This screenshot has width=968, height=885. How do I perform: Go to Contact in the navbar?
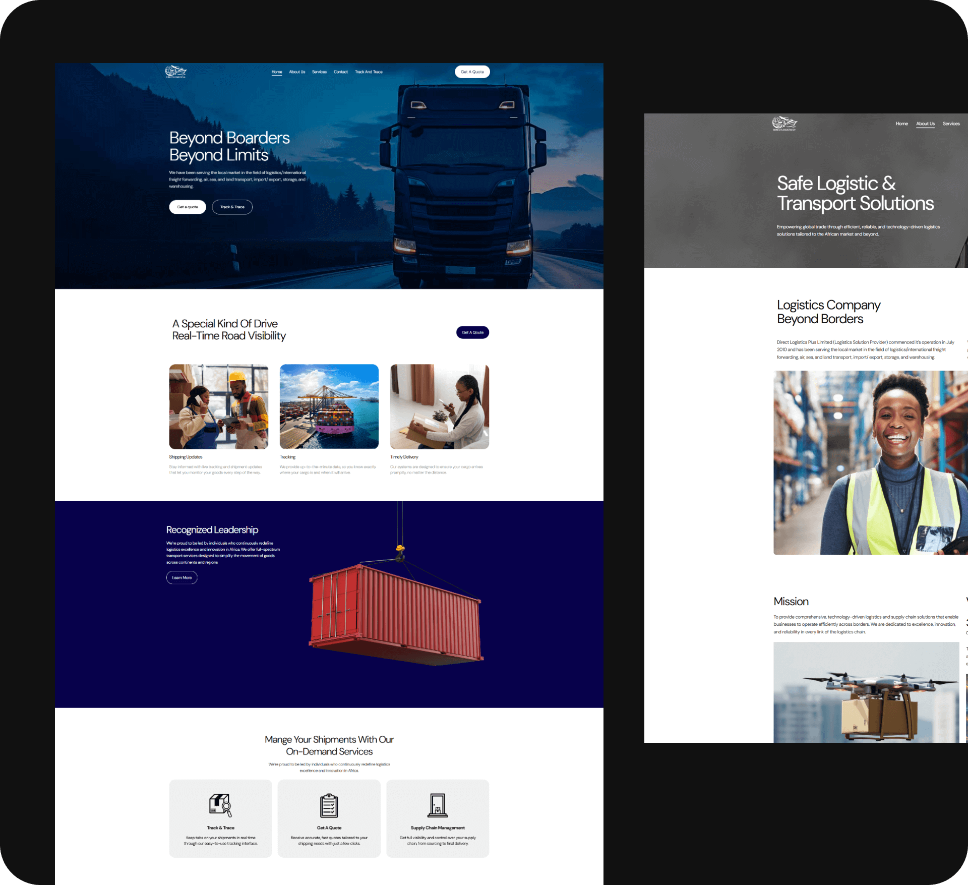click(x=341, y=72)
